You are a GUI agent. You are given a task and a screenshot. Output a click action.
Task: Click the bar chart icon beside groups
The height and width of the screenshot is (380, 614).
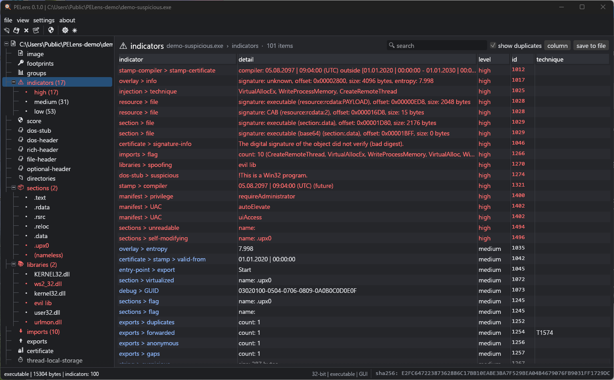point(21,73)
